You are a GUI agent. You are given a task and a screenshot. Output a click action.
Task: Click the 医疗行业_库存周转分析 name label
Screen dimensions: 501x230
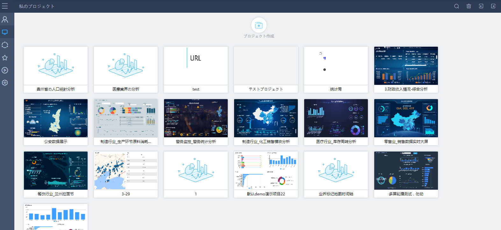[336, 142]
